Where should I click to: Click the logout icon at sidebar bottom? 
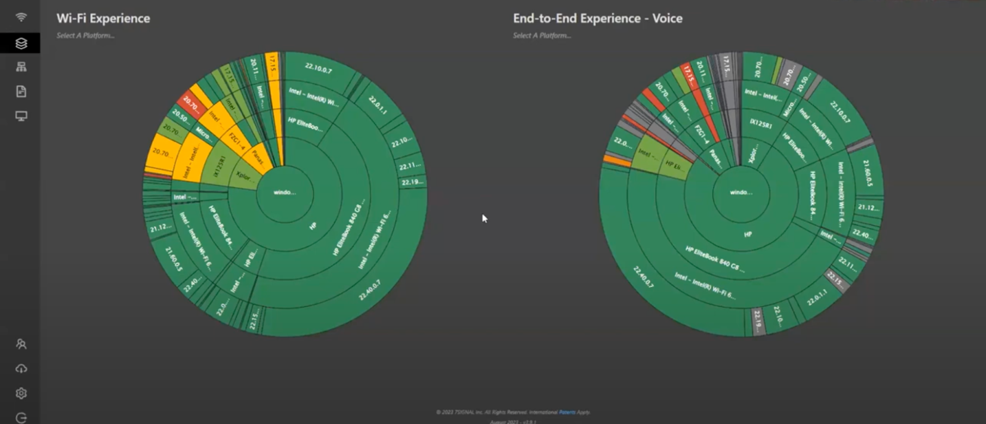click(x=21, y=418)
